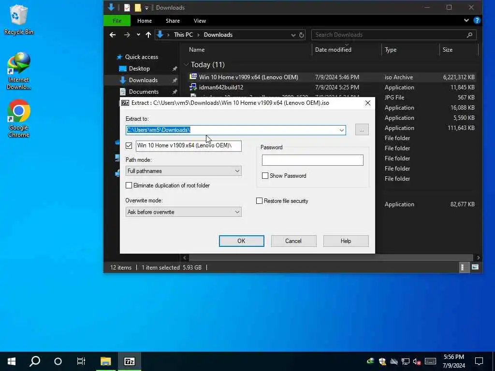495x371 pixels.
Task: Open recent locations dropdown arrow
Action: coord(138,35)
